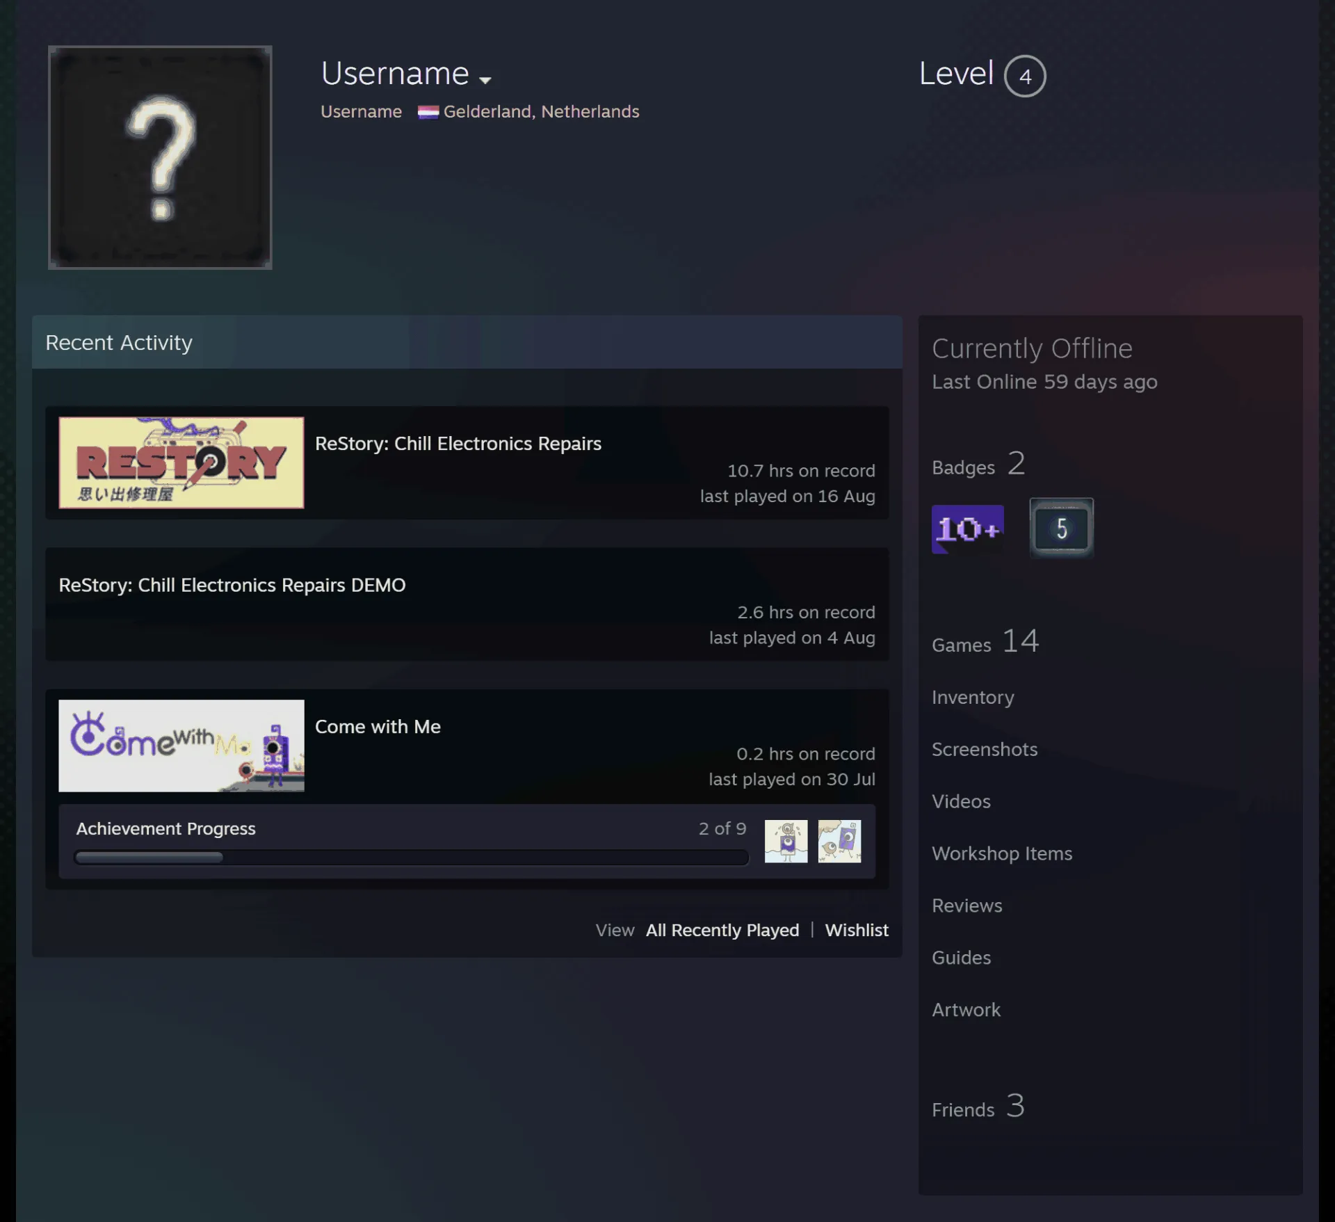Click the 0.2 hrs on record text

click(806, 754)
